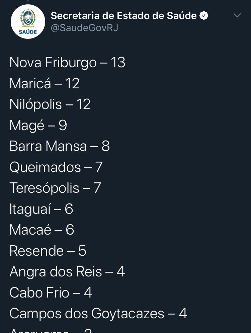Tap the Nilópolis – 12 text
Viewport: 251px width, 333px height.
pos(50,104)
